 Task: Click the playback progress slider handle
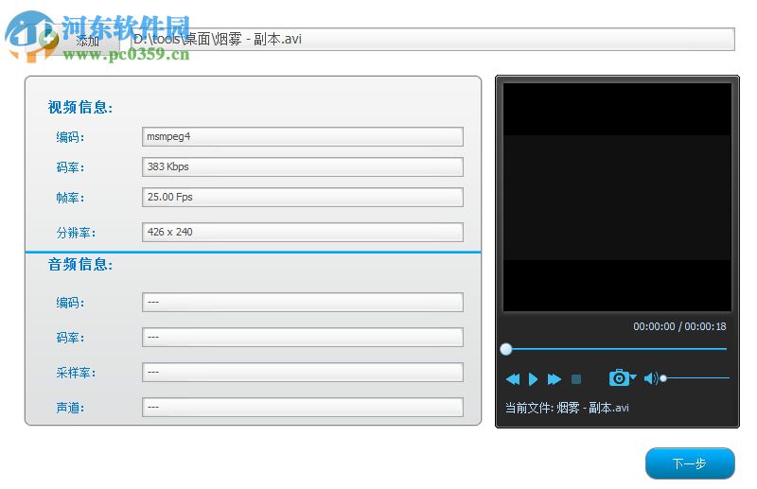click(x=506, y=349)
